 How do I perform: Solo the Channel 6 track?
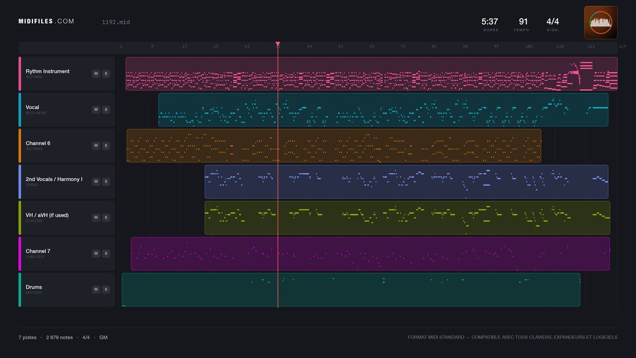coord(106,145)
